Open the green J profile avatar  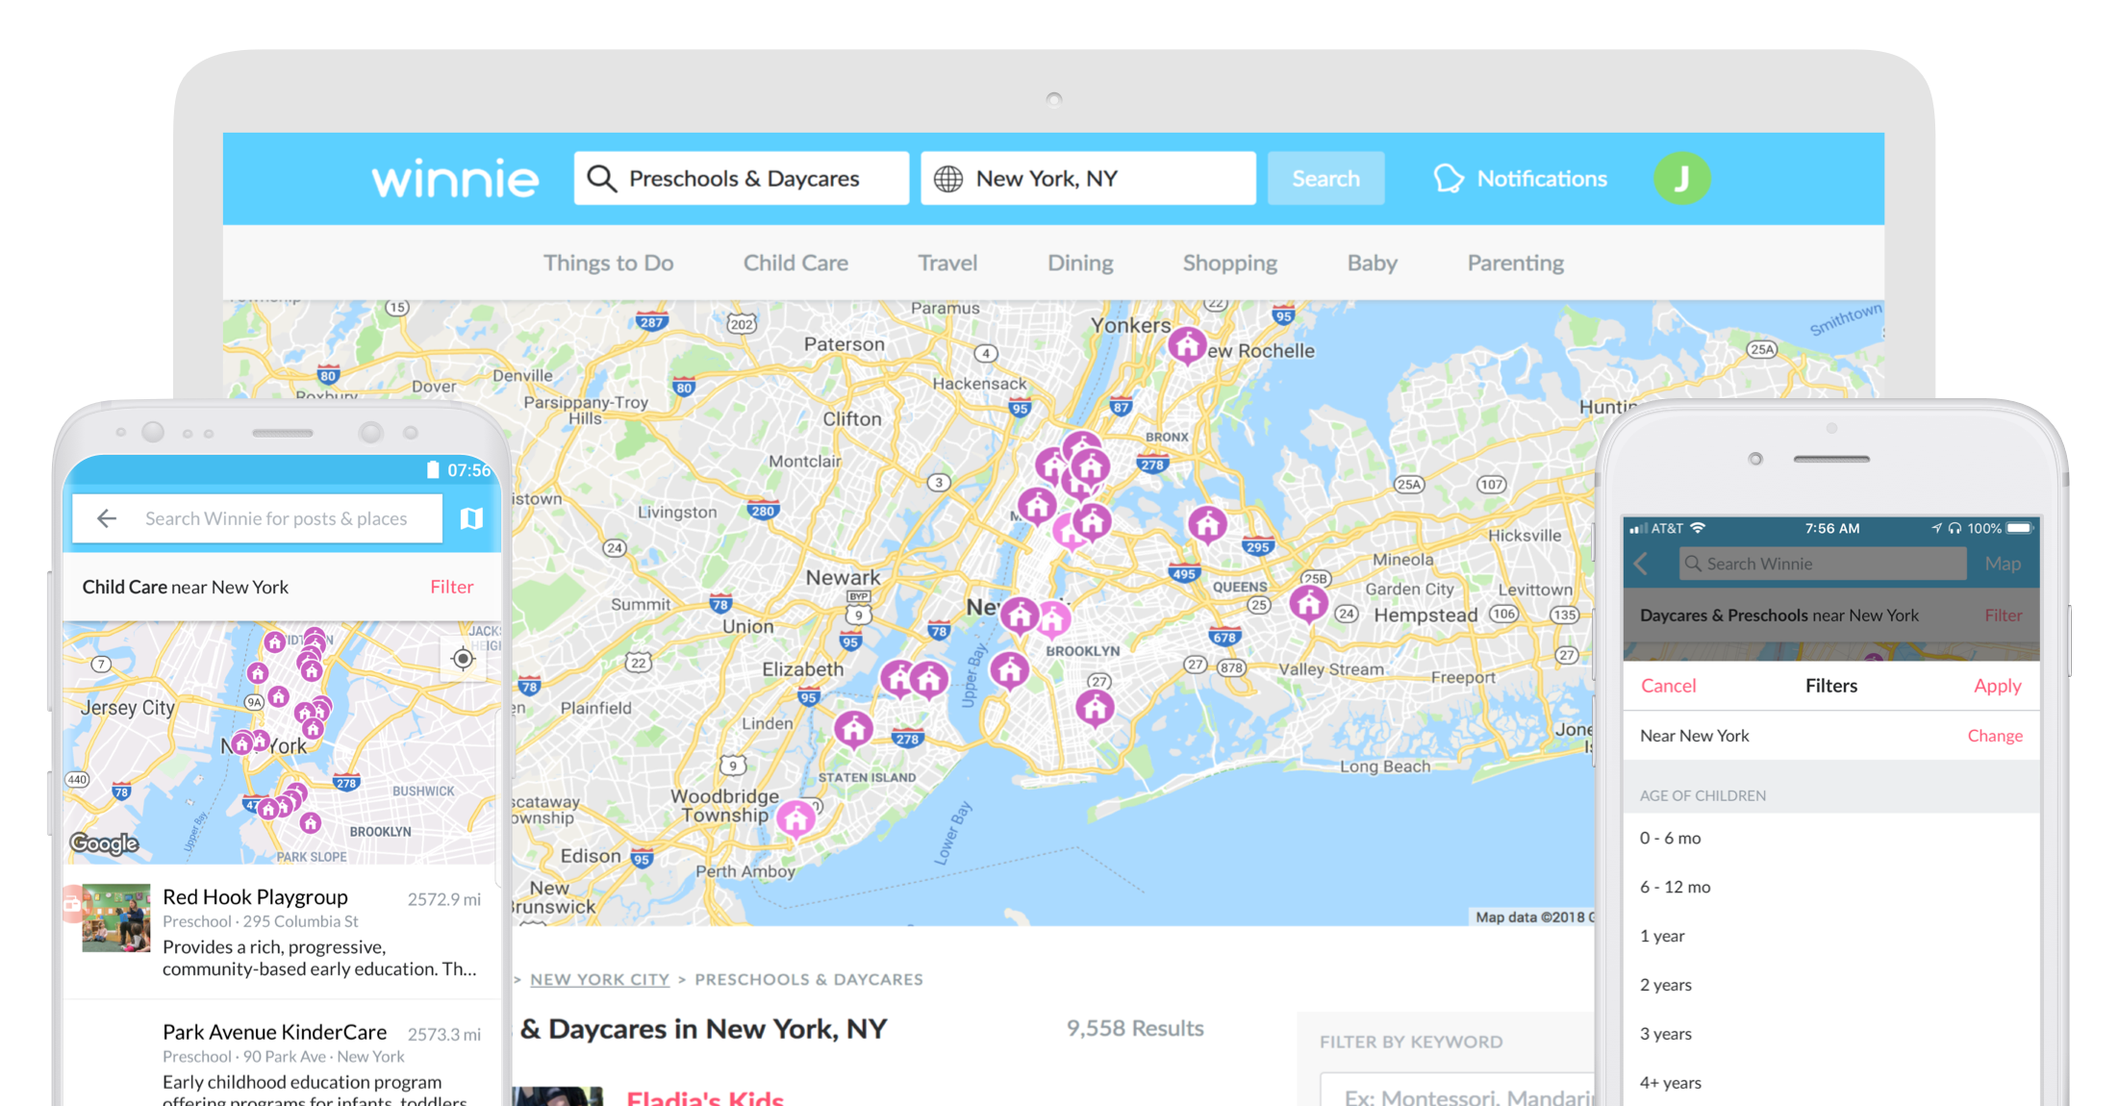[1681, 178]
